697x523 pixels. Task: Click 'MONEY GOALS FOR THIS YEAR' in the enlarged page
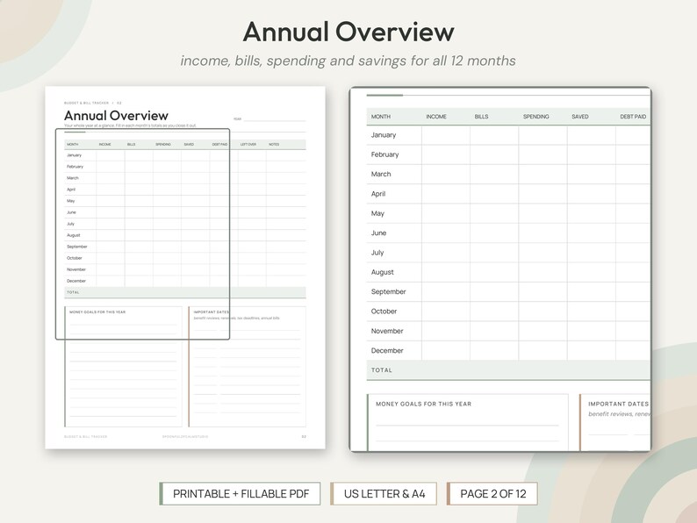point(424,404)
